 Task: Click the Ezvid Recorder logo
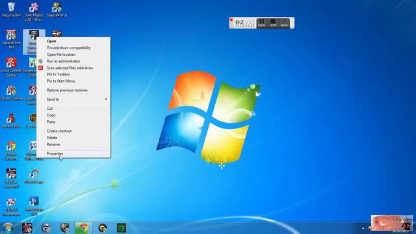coord(244,23)
